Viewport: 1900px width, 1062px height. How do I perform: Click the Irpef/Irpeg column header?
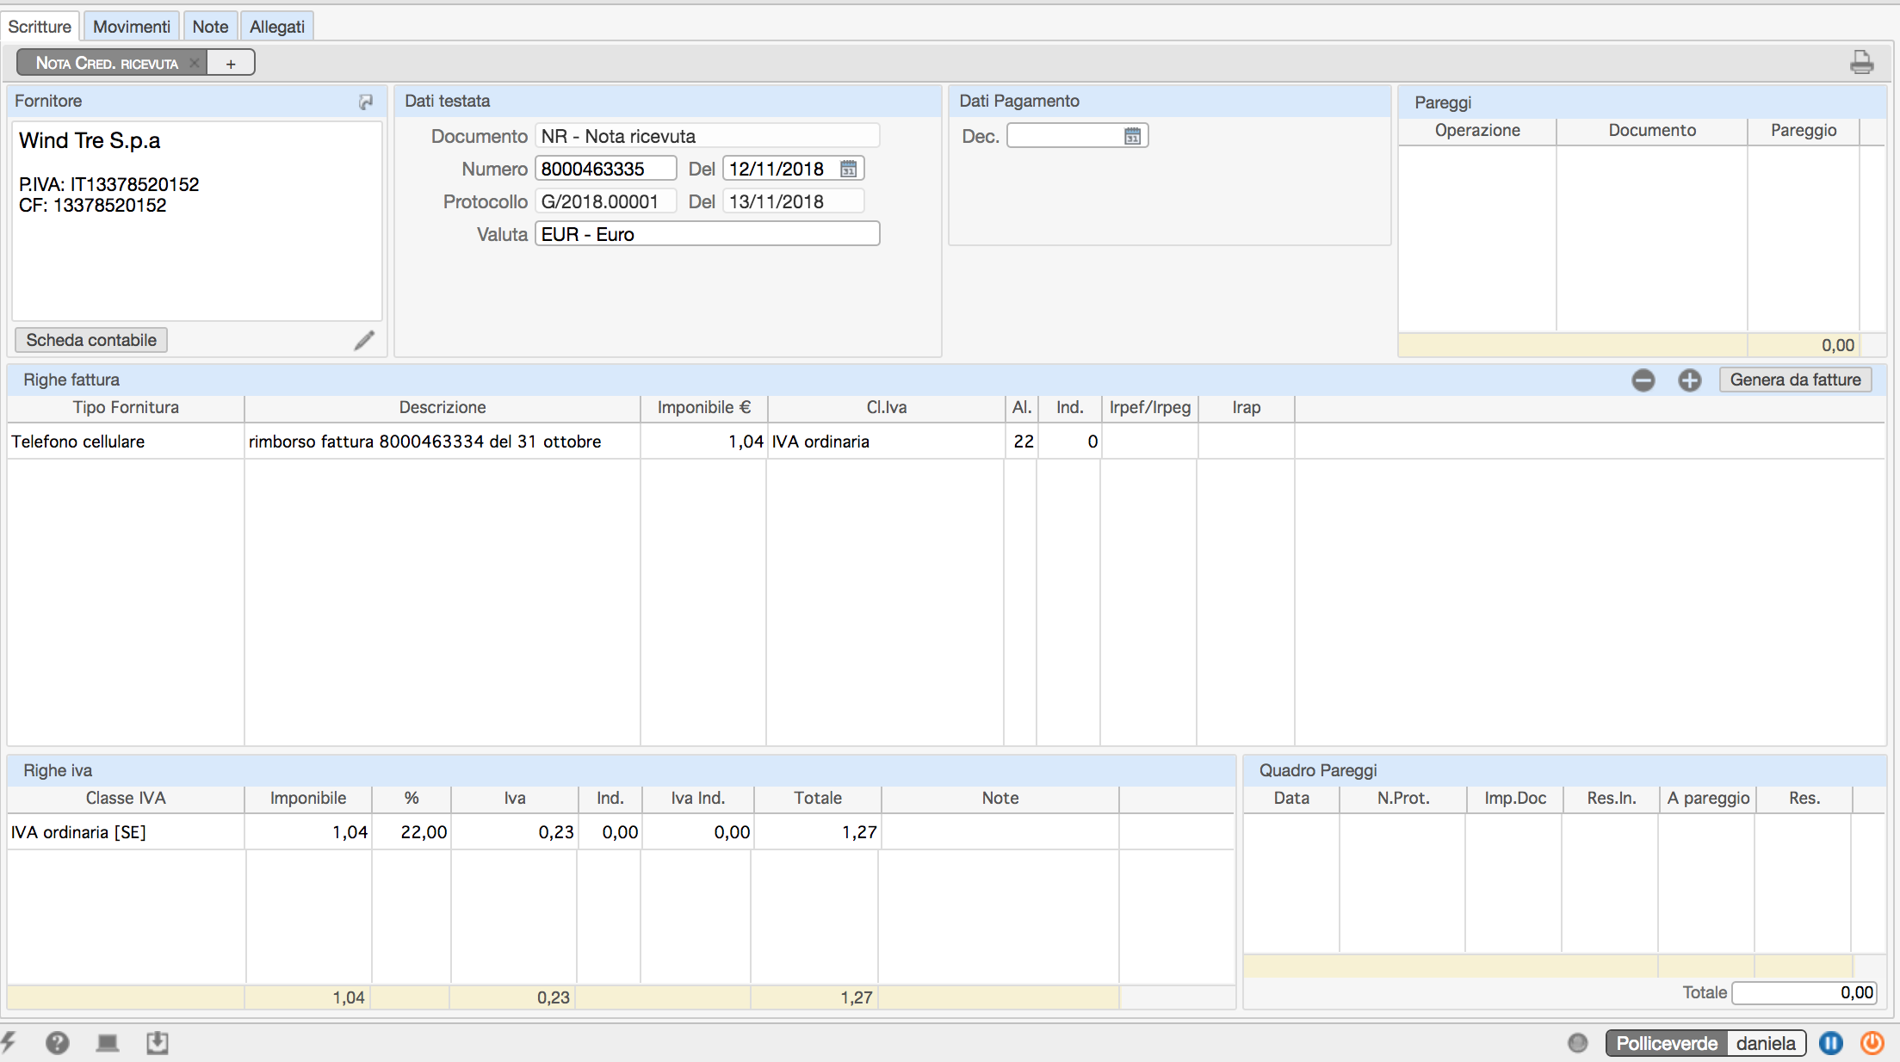point(1149,407)
